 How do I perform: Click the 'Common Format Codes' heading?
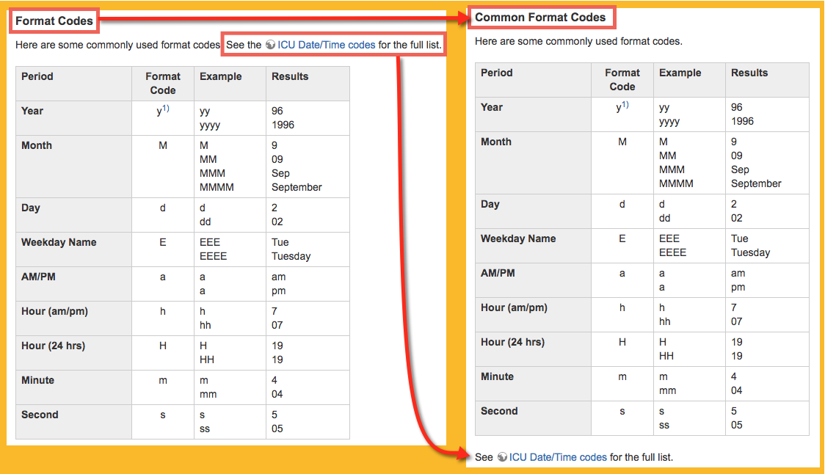tap(540, 17)
